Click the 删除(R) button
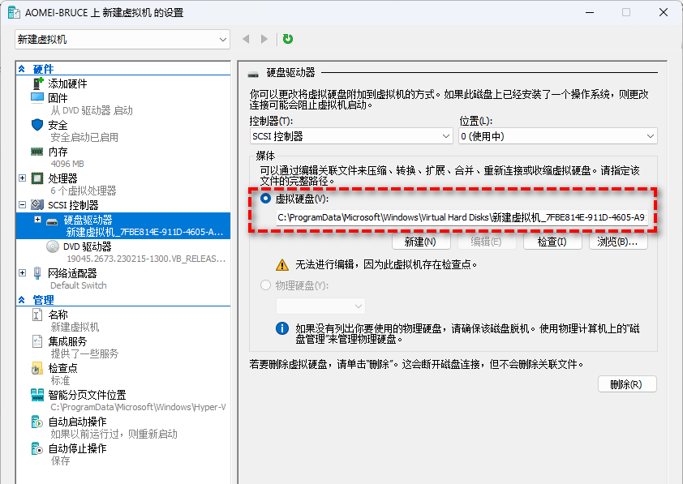Image resolution: width=683 pixels, height=484 pixels. pyautogui.click(x=627, y=384)
